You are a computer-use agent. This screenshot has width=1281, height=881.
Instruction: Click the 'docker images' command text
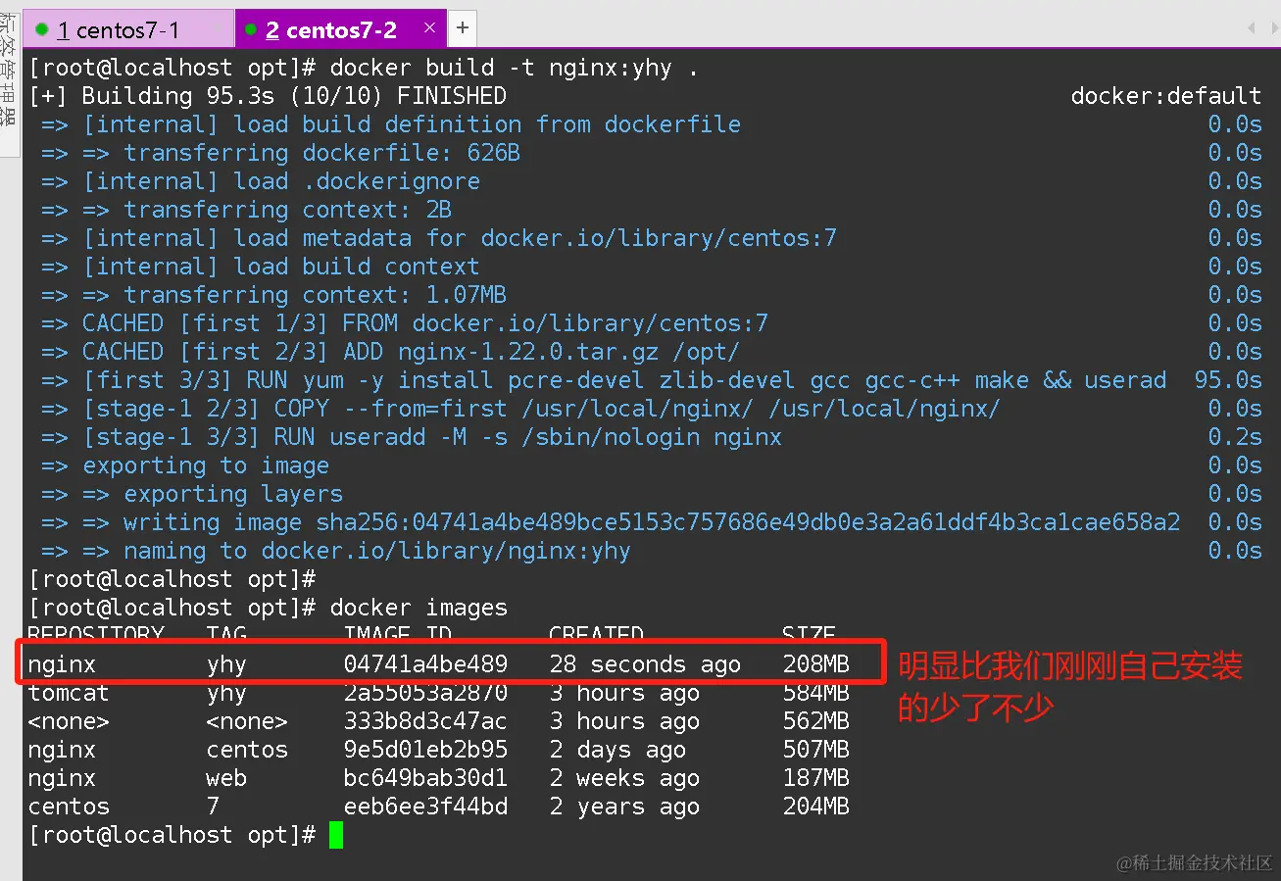point(419,608)
